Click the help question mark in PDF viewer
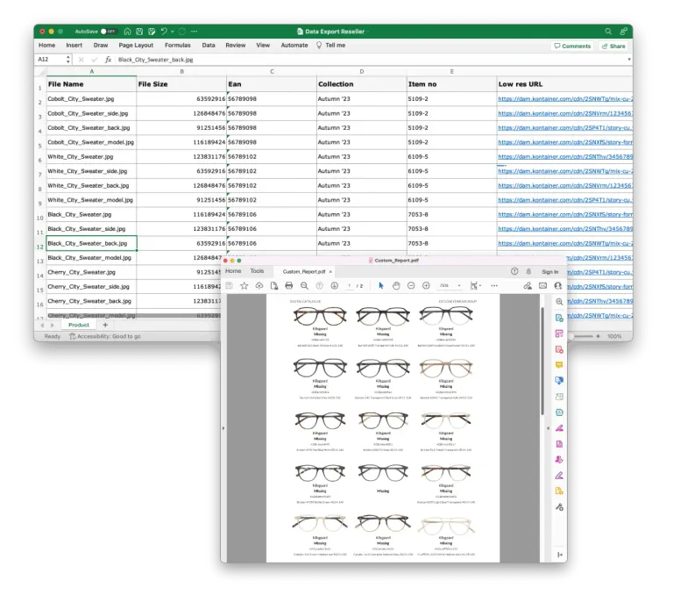Screen dimensions: 673x602 [514, 271]
